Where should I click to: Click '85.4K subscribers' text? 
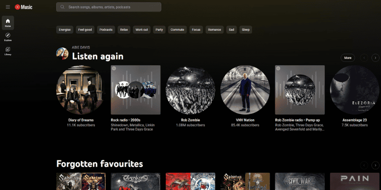pos(245,125)
